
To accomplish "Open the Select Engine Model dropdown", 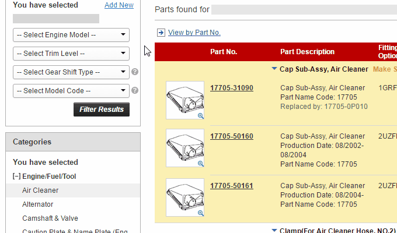I will [x=71, y=35].
